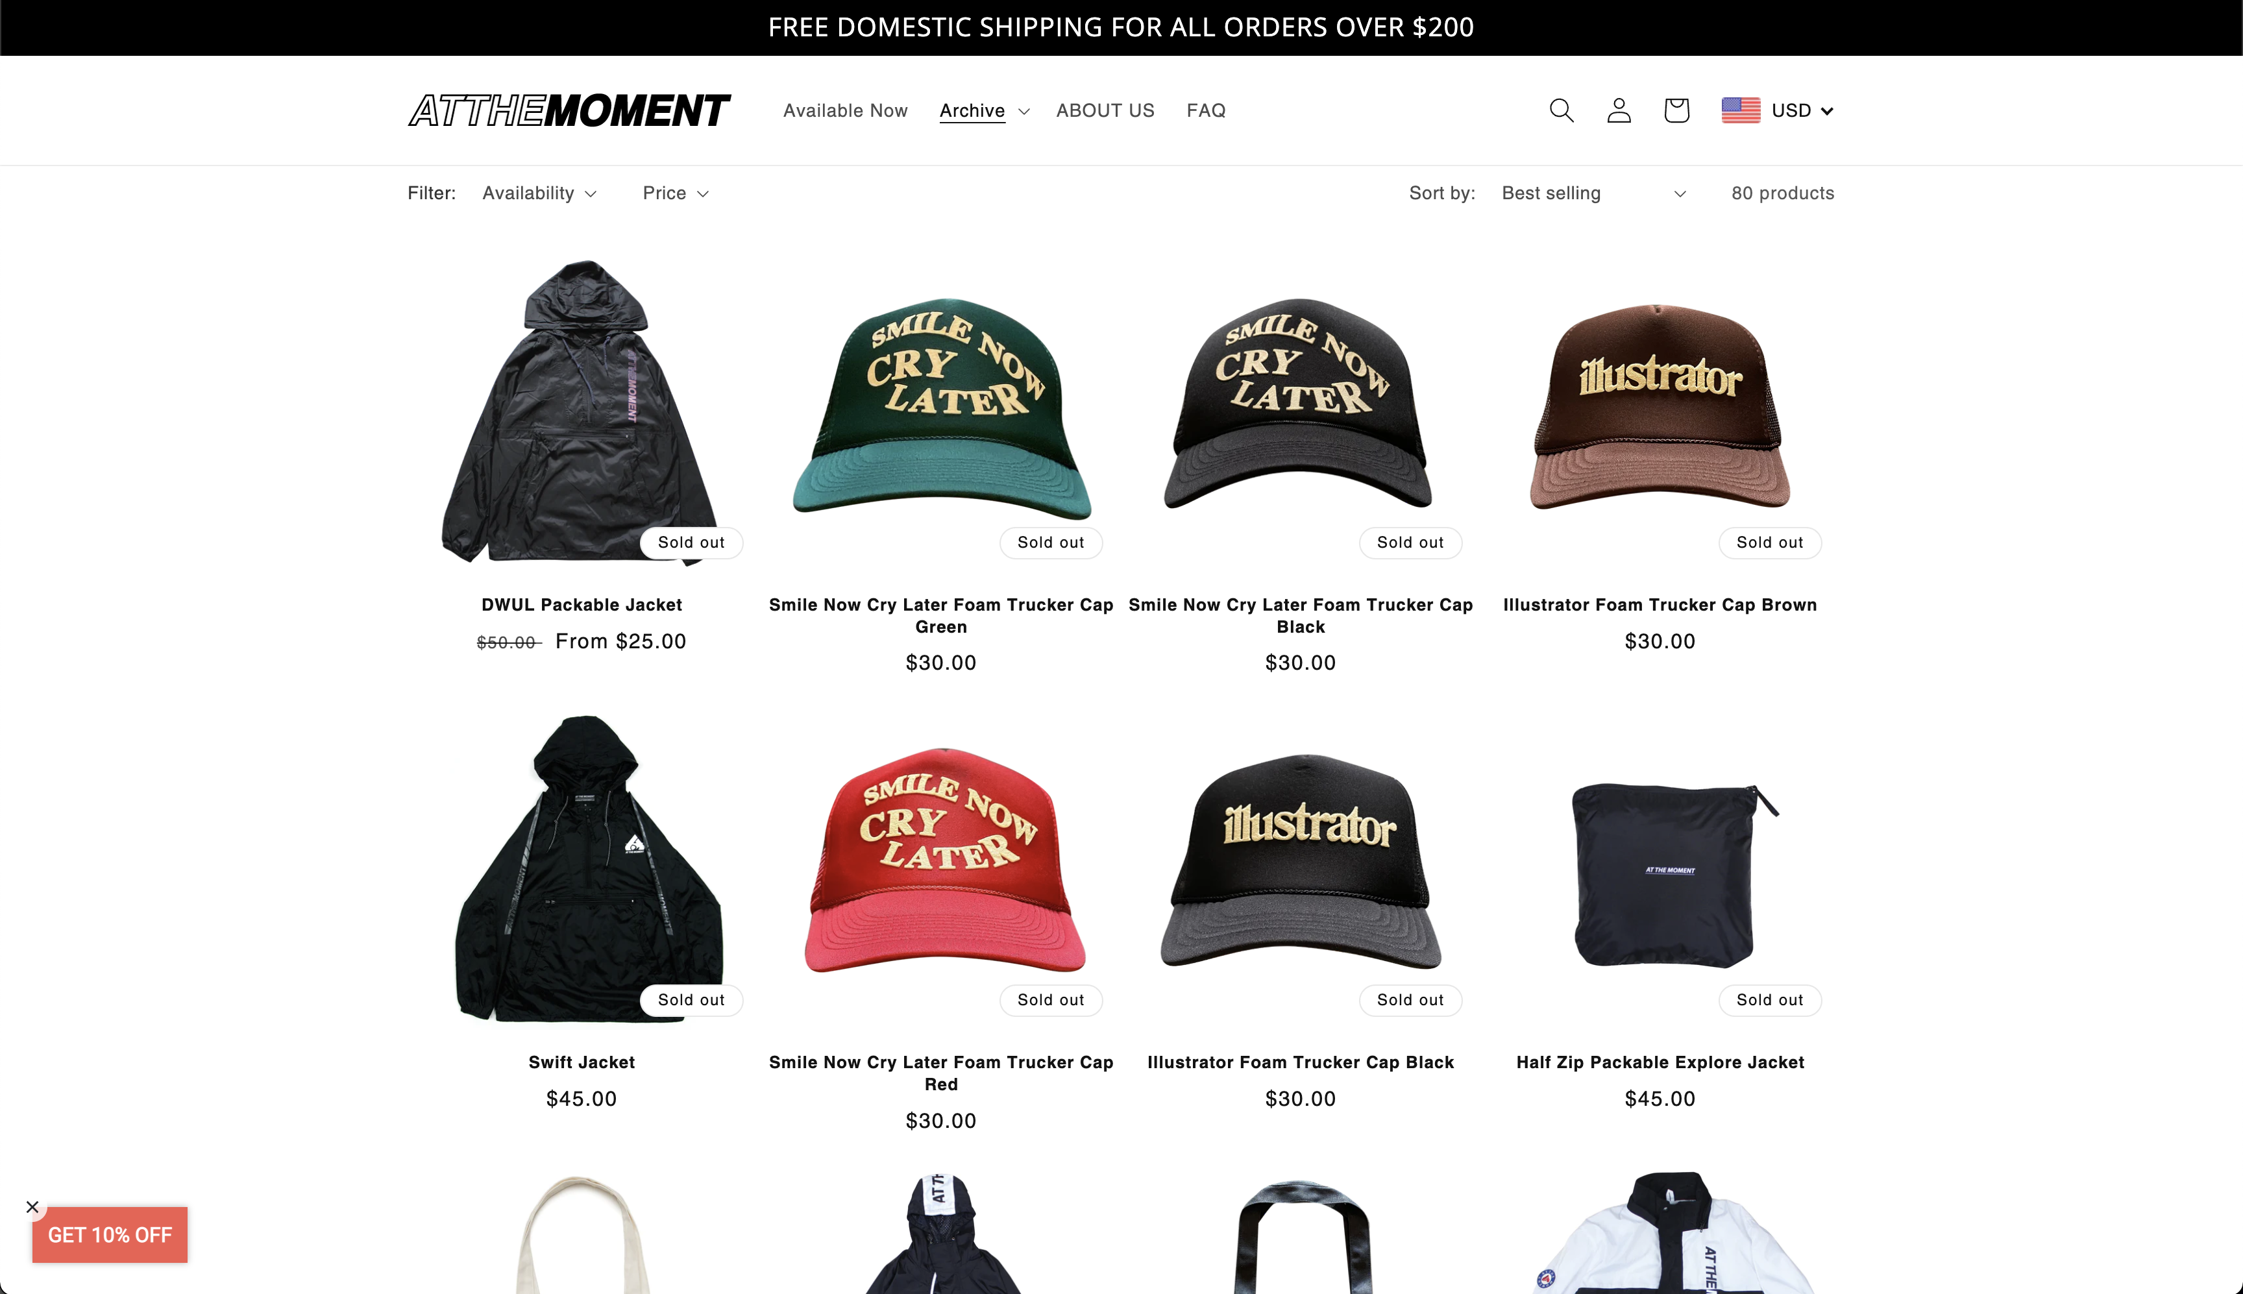Image resolution: width=2243 pixels, height=1294 pixels.
Task: Open the shopping cart bag icon
Action: point(1676,110)
